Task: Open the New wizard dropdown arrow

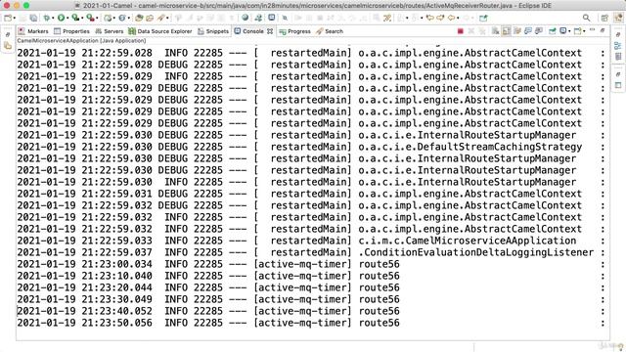Action: click(x=15, y=19)
